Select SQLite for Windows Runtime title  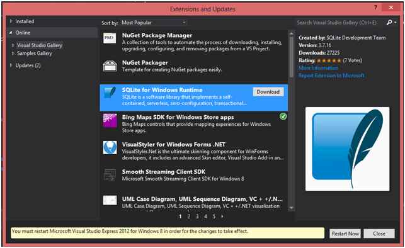(x=162, y=90)
